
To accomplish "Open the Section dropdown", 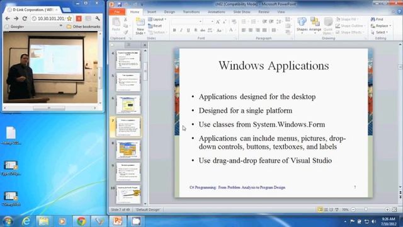I will (157, 32).
